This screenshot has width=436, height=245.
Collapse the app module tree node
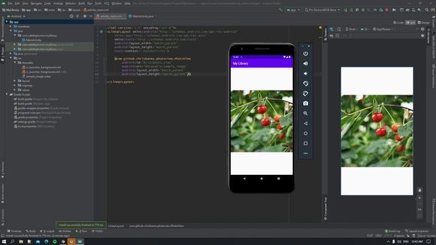pyautogui.click(x=7, y=22)
